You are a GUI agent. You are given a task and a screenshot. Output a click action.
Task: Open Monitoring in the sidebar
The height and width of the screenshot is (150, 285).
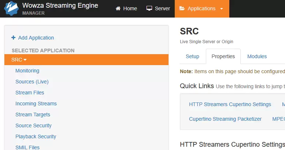click(27, 71)
